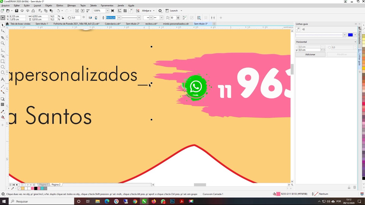The image size is (365, 205).
Task: Open the zoom level 1200% dropdown
Action: click(x=107, y=11)
